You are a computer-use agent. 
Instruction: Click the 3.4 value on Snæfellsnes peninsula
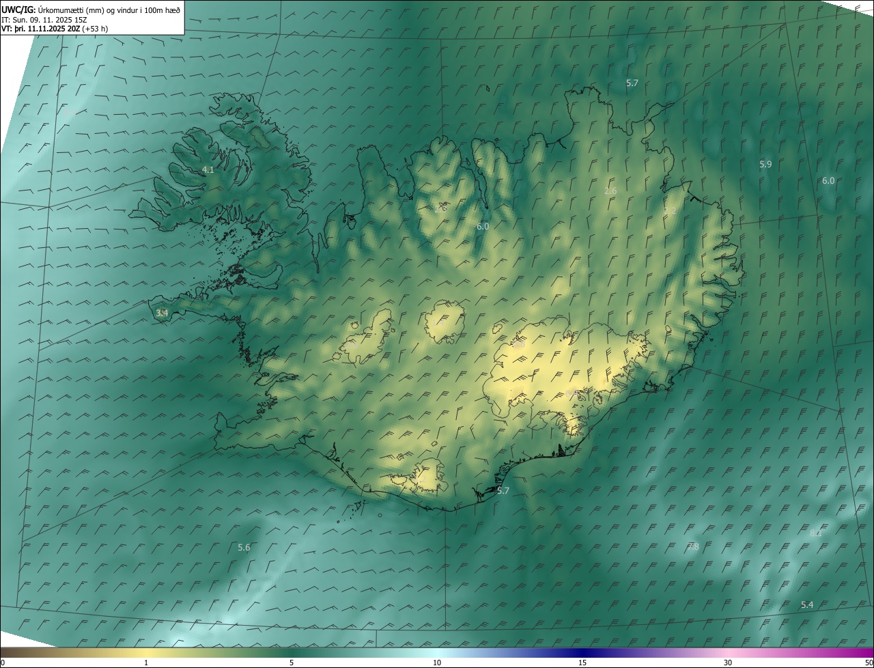click(162, 313)
